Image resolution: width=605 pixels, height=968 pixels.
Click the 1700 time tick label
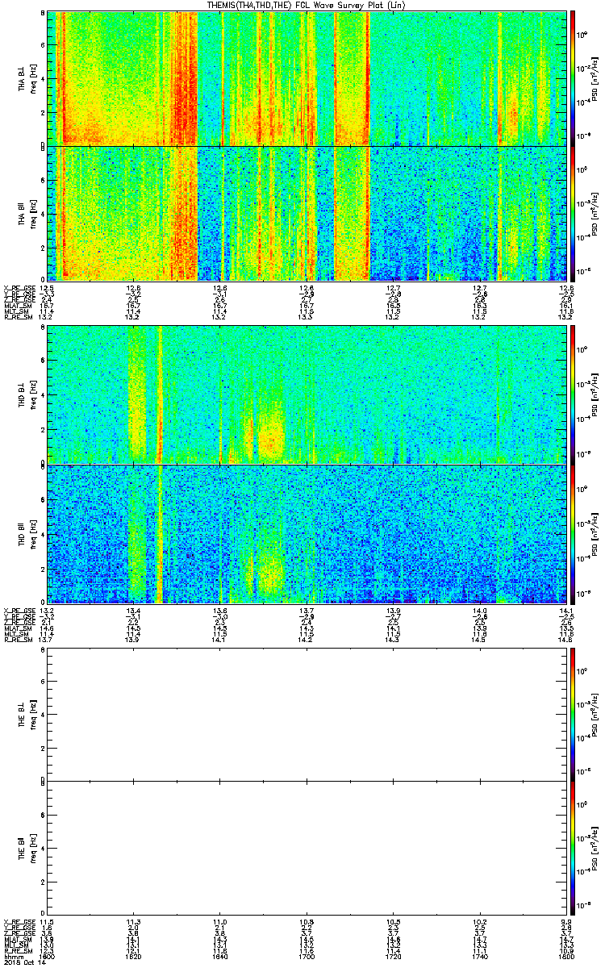[307, 957]
